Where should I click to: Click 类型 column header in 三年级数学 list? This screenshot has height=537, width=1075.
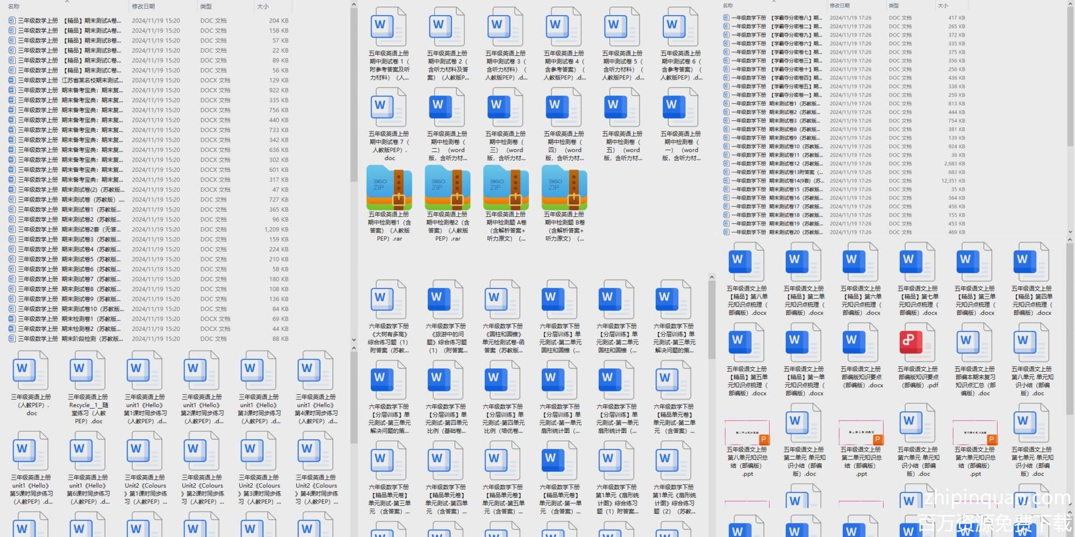(x=206, y=6)
